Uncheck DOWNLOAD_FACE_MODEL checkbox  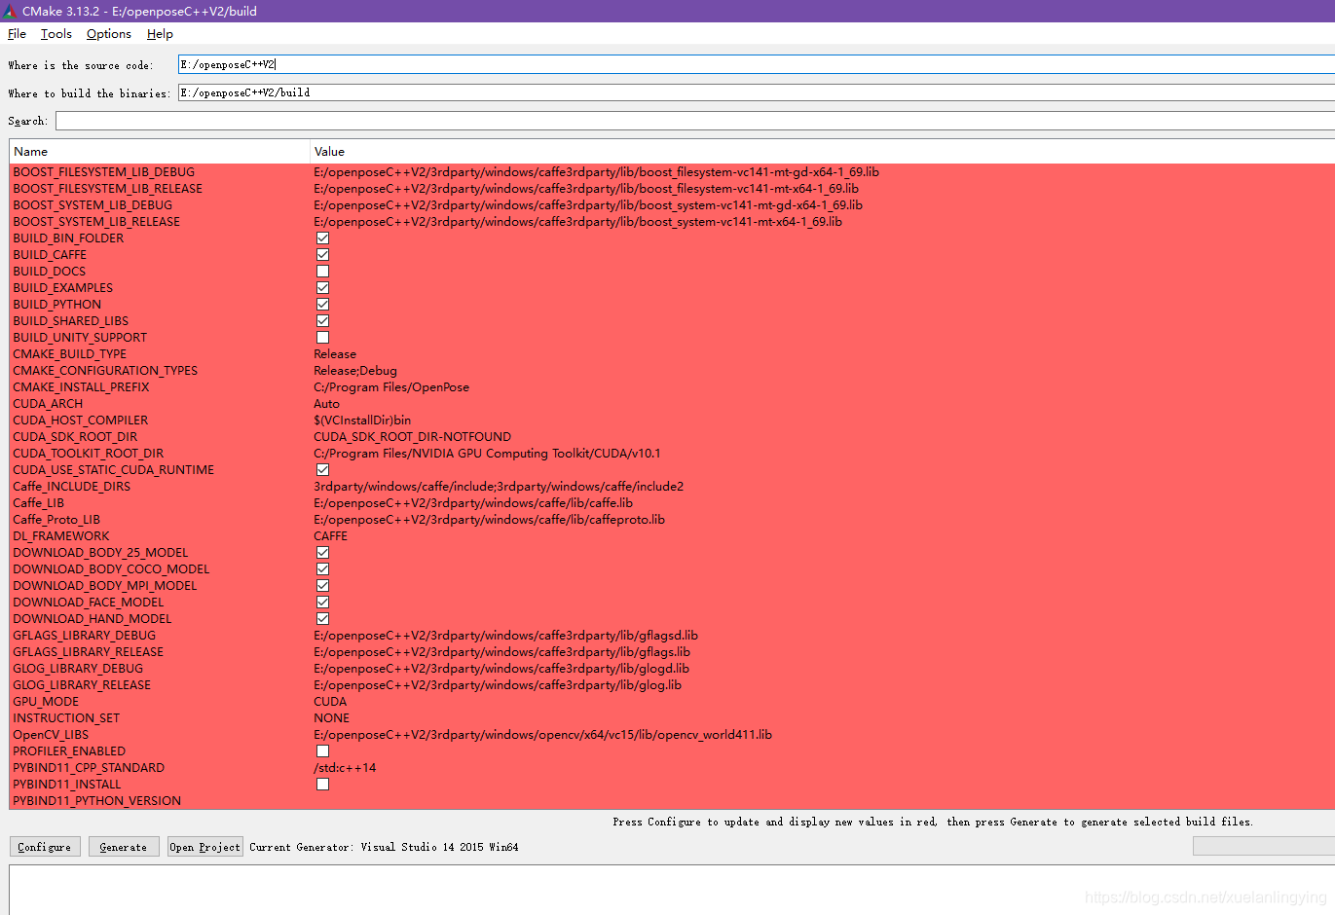pyautogui.click(x=323, y=603)
